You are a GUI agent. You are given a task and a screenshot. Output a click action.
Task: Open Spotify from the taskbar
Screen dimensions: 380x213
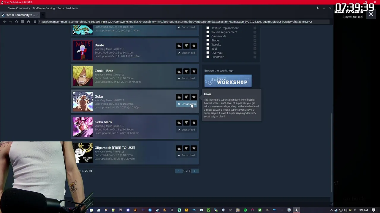245,210
